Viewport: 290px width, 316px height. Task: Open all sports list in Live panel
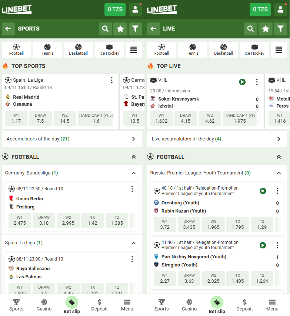coord(279,50)
